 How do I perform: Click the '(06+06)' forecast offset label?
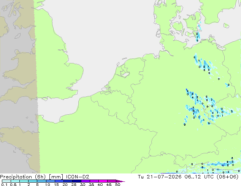227,177
